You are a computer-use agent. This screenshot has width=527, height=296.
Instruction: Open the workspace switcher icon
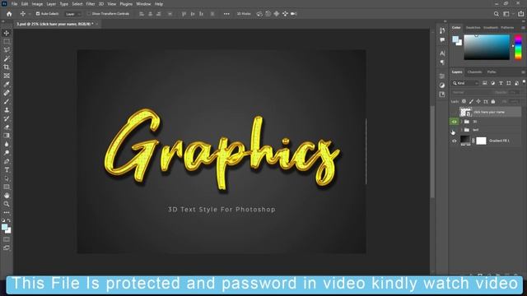coord(506,14)
